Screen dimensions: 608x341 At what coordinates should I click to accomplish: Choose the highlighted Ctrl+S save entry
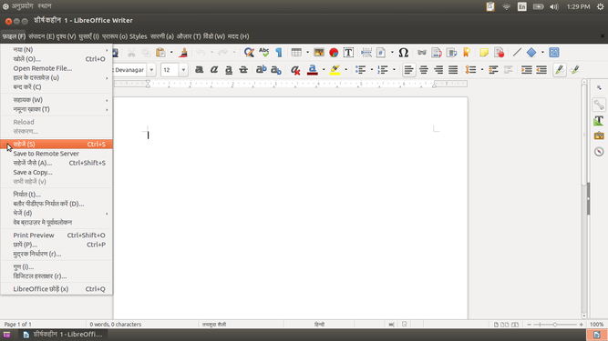[57, 145]
